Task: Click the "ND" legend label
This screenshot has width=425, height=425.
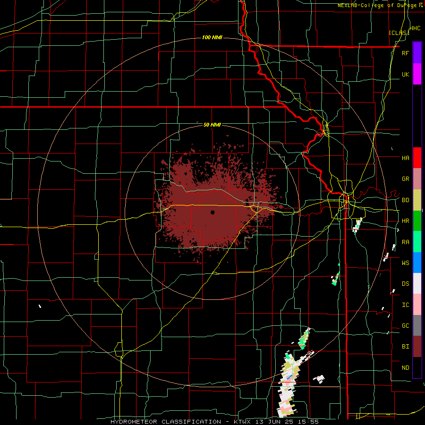Action: 405,368
